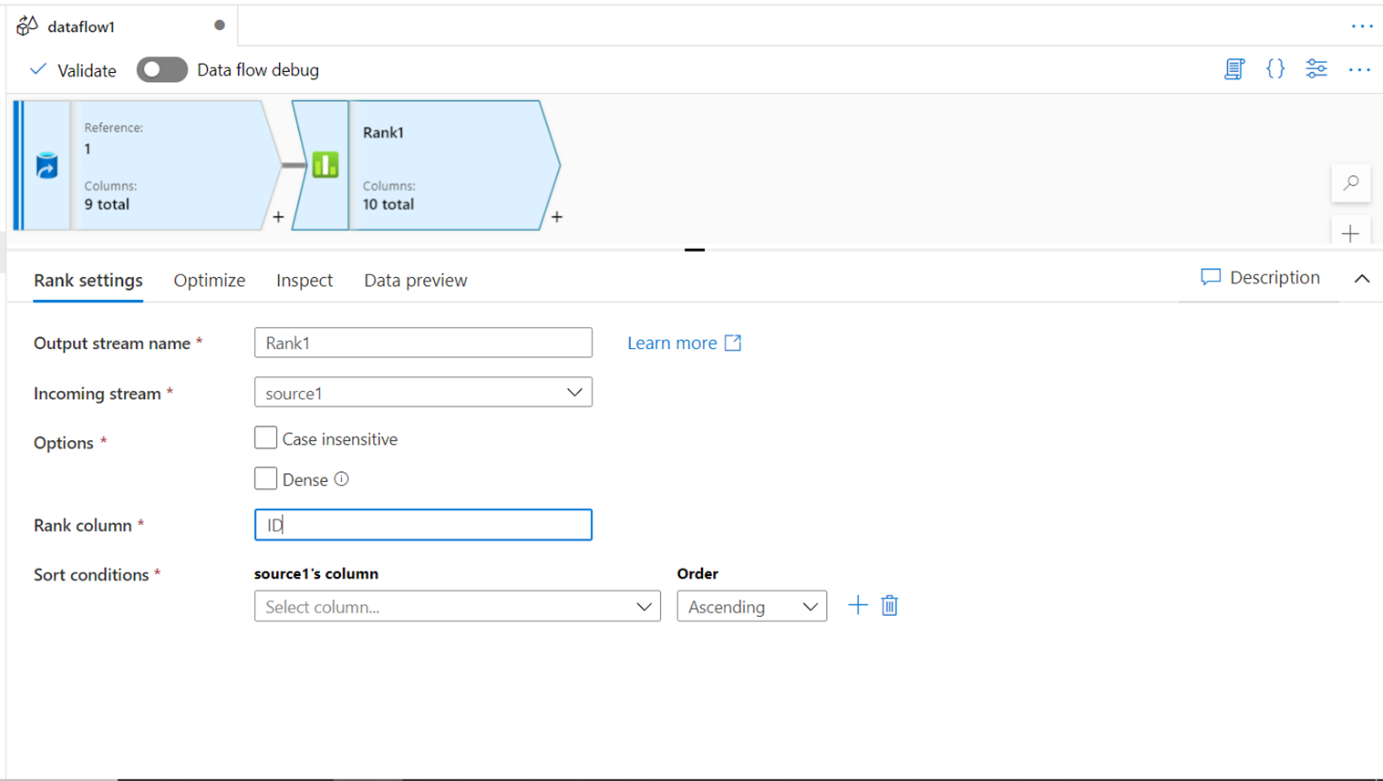Click the Output stream name field
The height and width of the screenshot is (781, 1383).
[423, 343]
